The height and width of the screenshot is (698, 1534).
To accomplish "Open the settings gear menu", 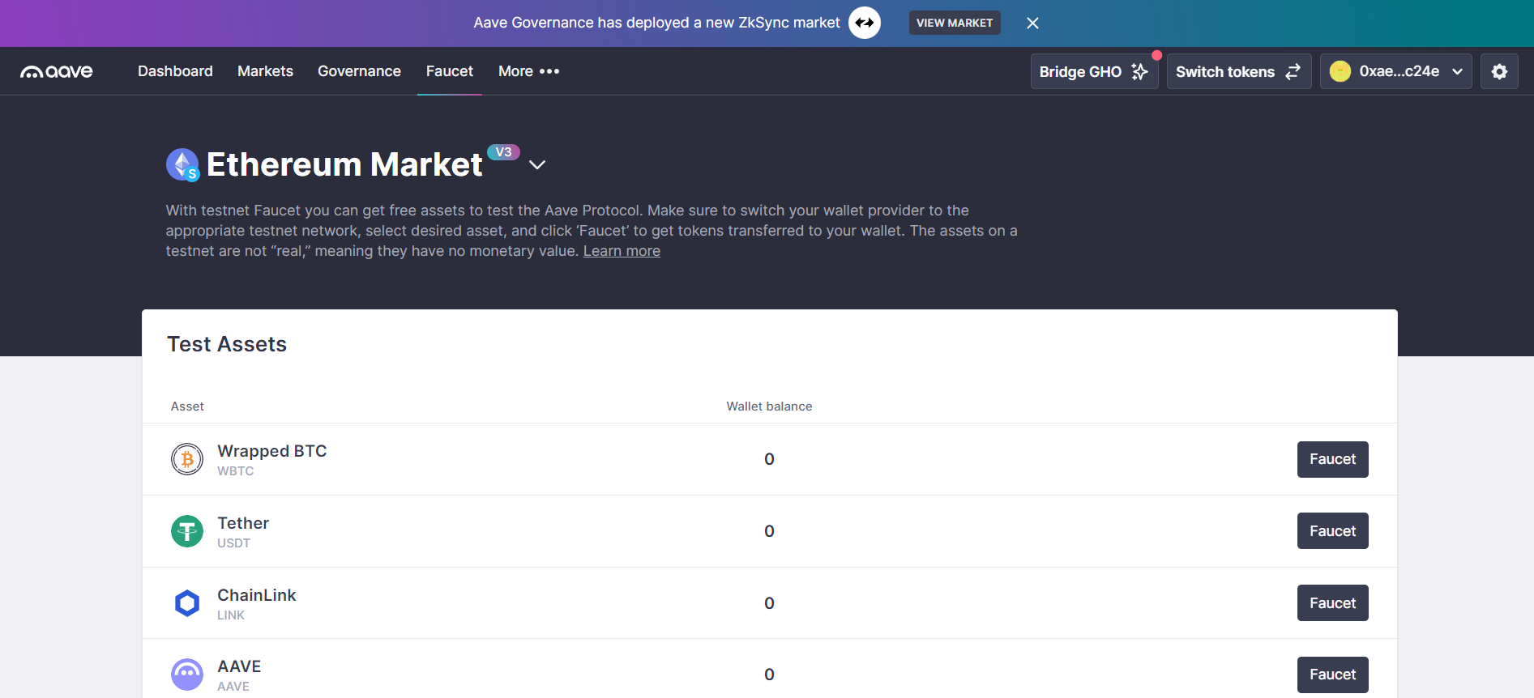I will tap(1499, 71).
